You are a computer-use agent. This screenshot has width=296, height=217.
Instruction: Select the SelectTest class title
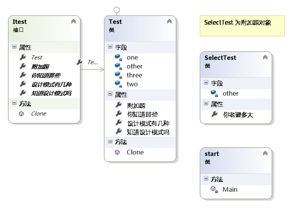(220, 57)
